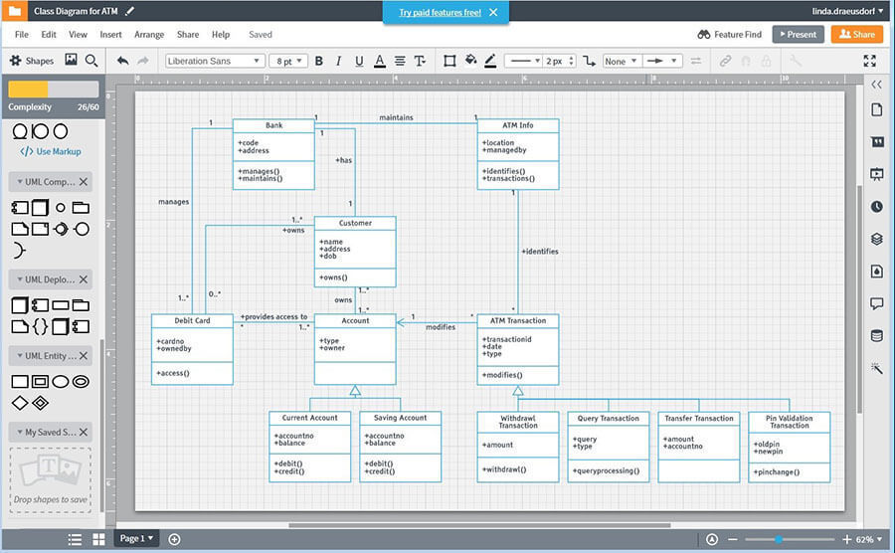Screen dimensions: 895x553
Task: Open the Comments speech bubble icon
Action: [876, 303]
